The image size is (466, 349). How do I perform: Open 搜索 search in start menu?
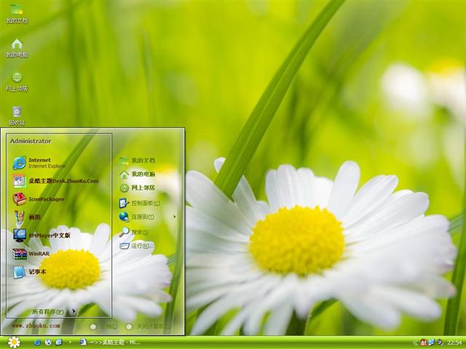pyautogui.click(x=134, y=232)
